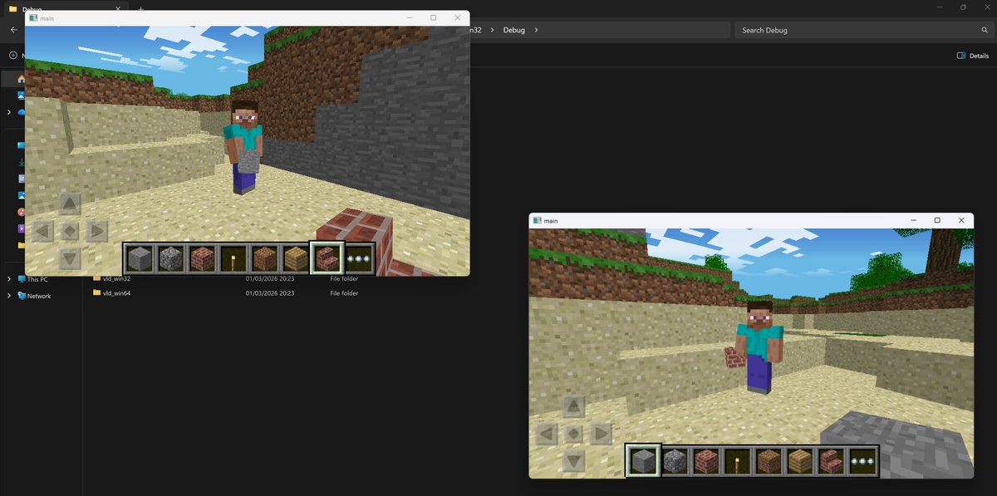
Task: Choose the torch slot in the upper game window's hotbar
Action: pos(233,258)
